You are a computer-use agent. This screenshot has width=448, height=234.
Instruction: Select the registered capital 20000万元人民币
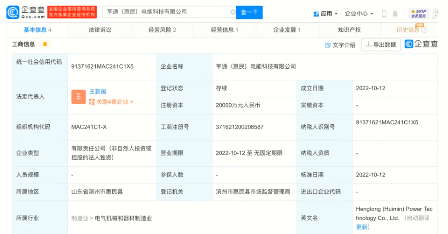point(238,105)
